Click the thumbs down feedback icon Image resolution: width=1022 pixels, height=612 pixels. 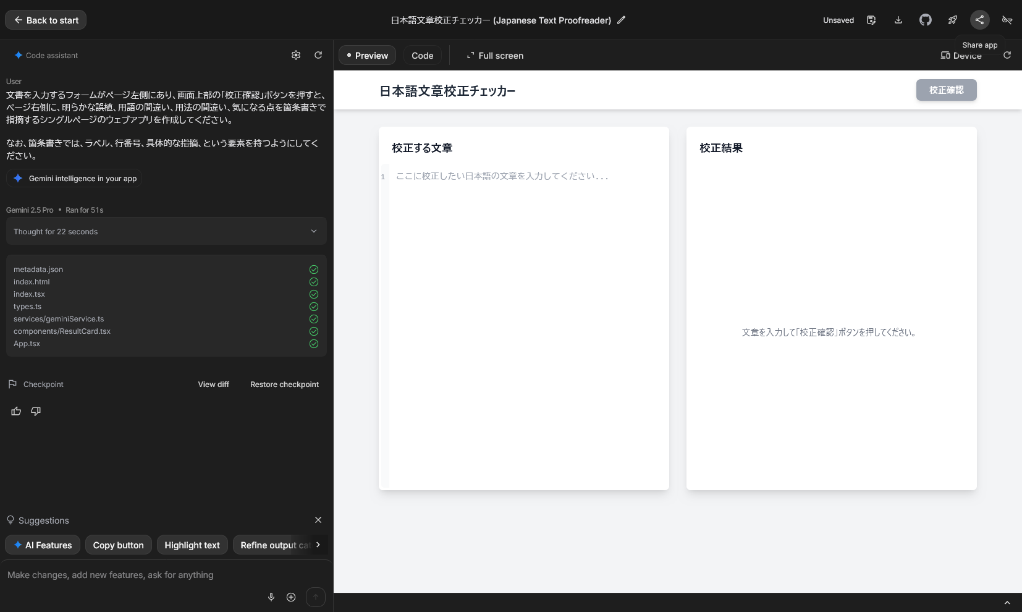36,411
